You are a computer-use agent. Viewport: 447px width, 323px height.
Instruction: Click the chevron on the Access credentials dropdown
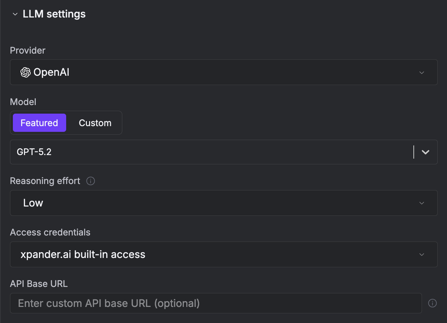click(422, 254)
